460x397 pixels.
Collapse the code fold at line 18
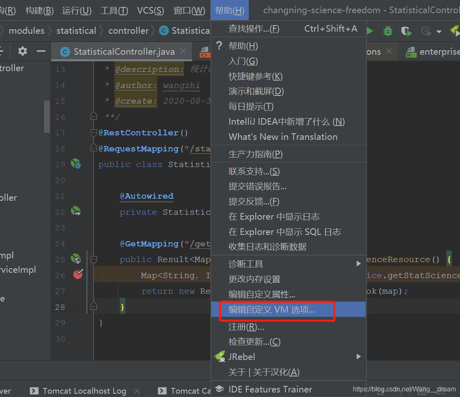point(93,148)
